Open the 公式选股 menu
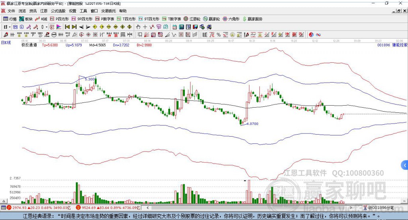408x220 pixels. (58, 11)
